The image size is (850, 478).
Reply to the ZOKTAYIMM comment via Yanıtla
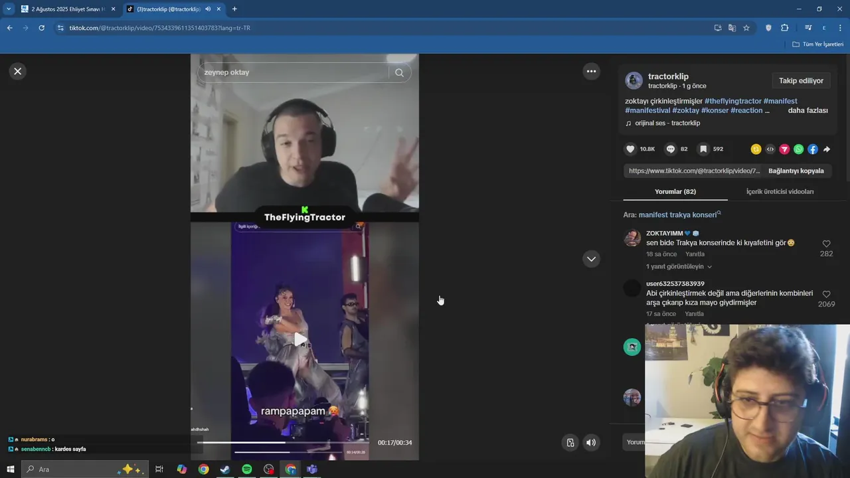(x=695, y=254)
